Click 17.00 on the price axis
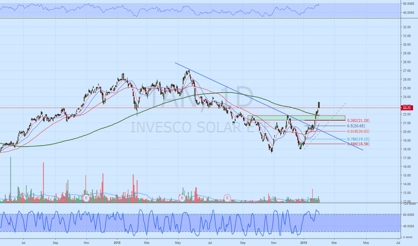418x246 pixels. [x=407, y=158]
